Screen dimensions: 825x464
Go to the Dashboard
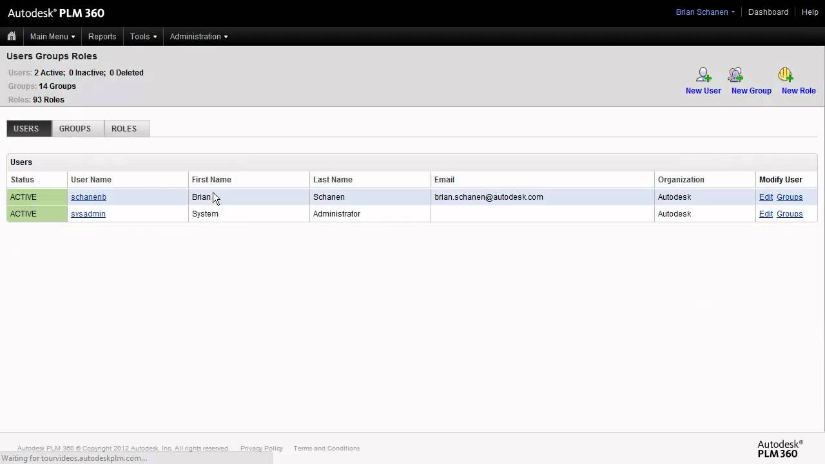768,12
